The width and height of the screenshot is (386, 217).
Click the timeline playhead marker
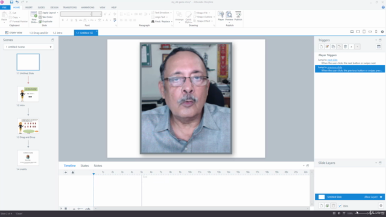coord(93,174)
